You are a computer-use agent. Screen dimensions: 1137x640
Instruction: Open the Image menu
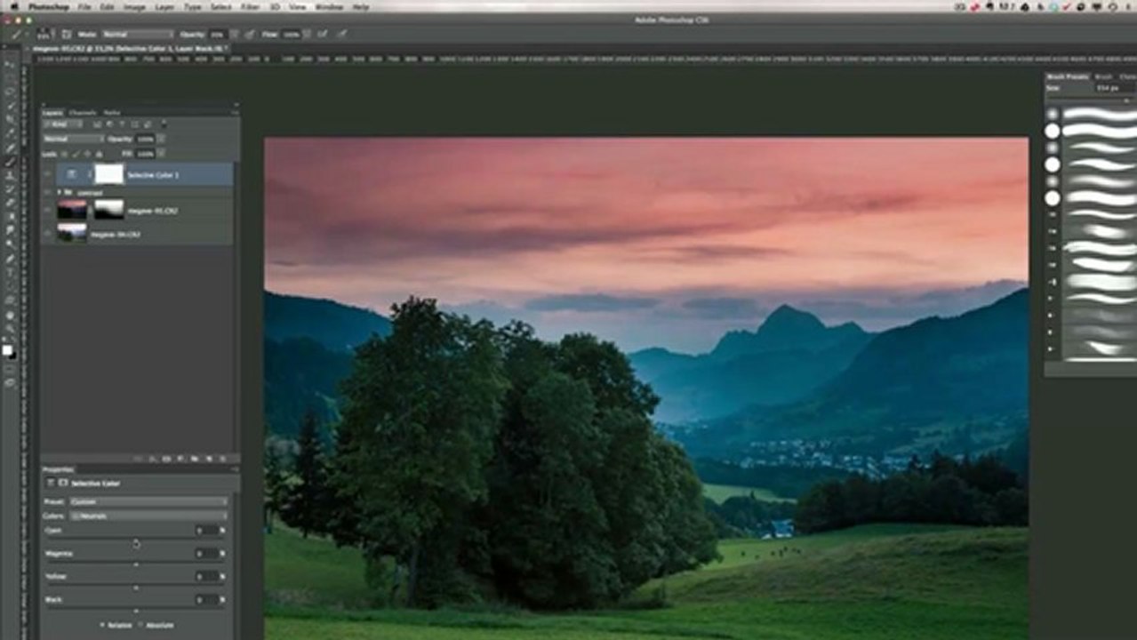(x=134, y=6)
